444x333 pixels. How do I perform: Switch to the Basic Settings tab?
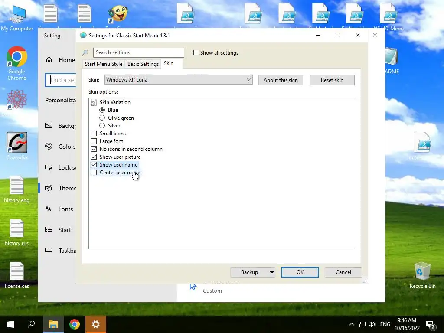[x=143, y=64]
